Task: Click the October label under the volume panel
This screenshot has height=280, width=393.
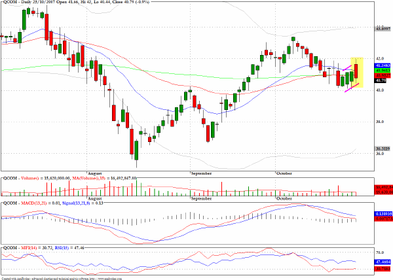Action: pyautogui.click(x=284, y=198)
